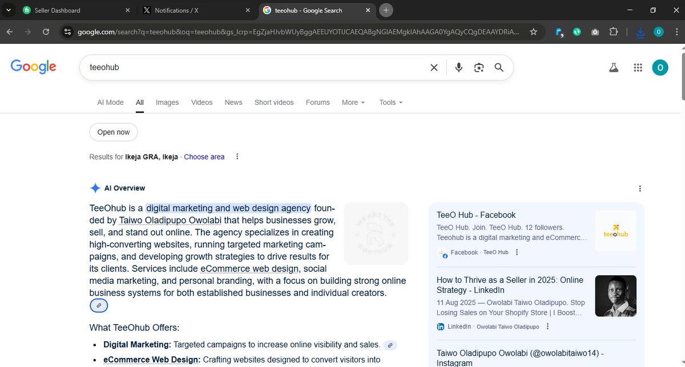Viewport: 685px width, 367px height.
Task: Open a new browser tab
Action: [386, 10]
